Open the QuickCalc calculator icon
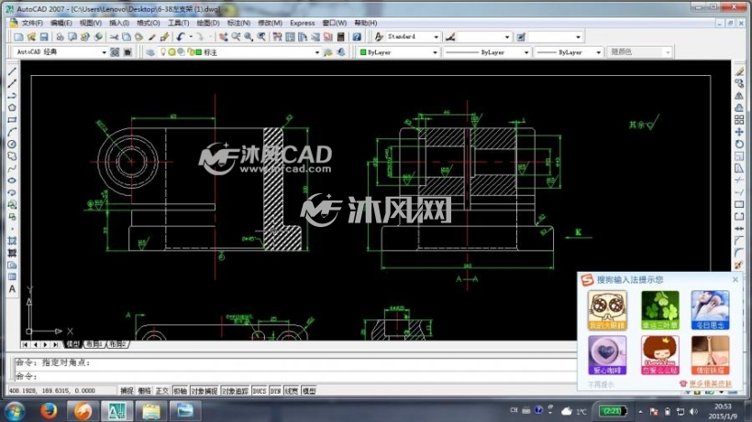The height and width of the screenshot is (422, 752). 341,37
